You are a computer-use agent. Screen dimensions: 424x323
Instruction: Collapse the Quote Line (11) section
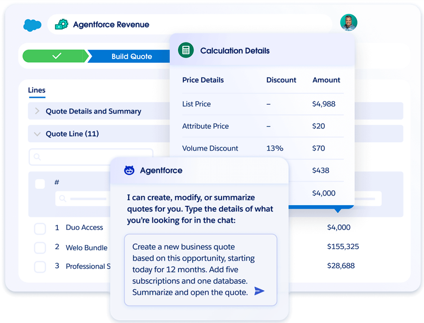99,134
